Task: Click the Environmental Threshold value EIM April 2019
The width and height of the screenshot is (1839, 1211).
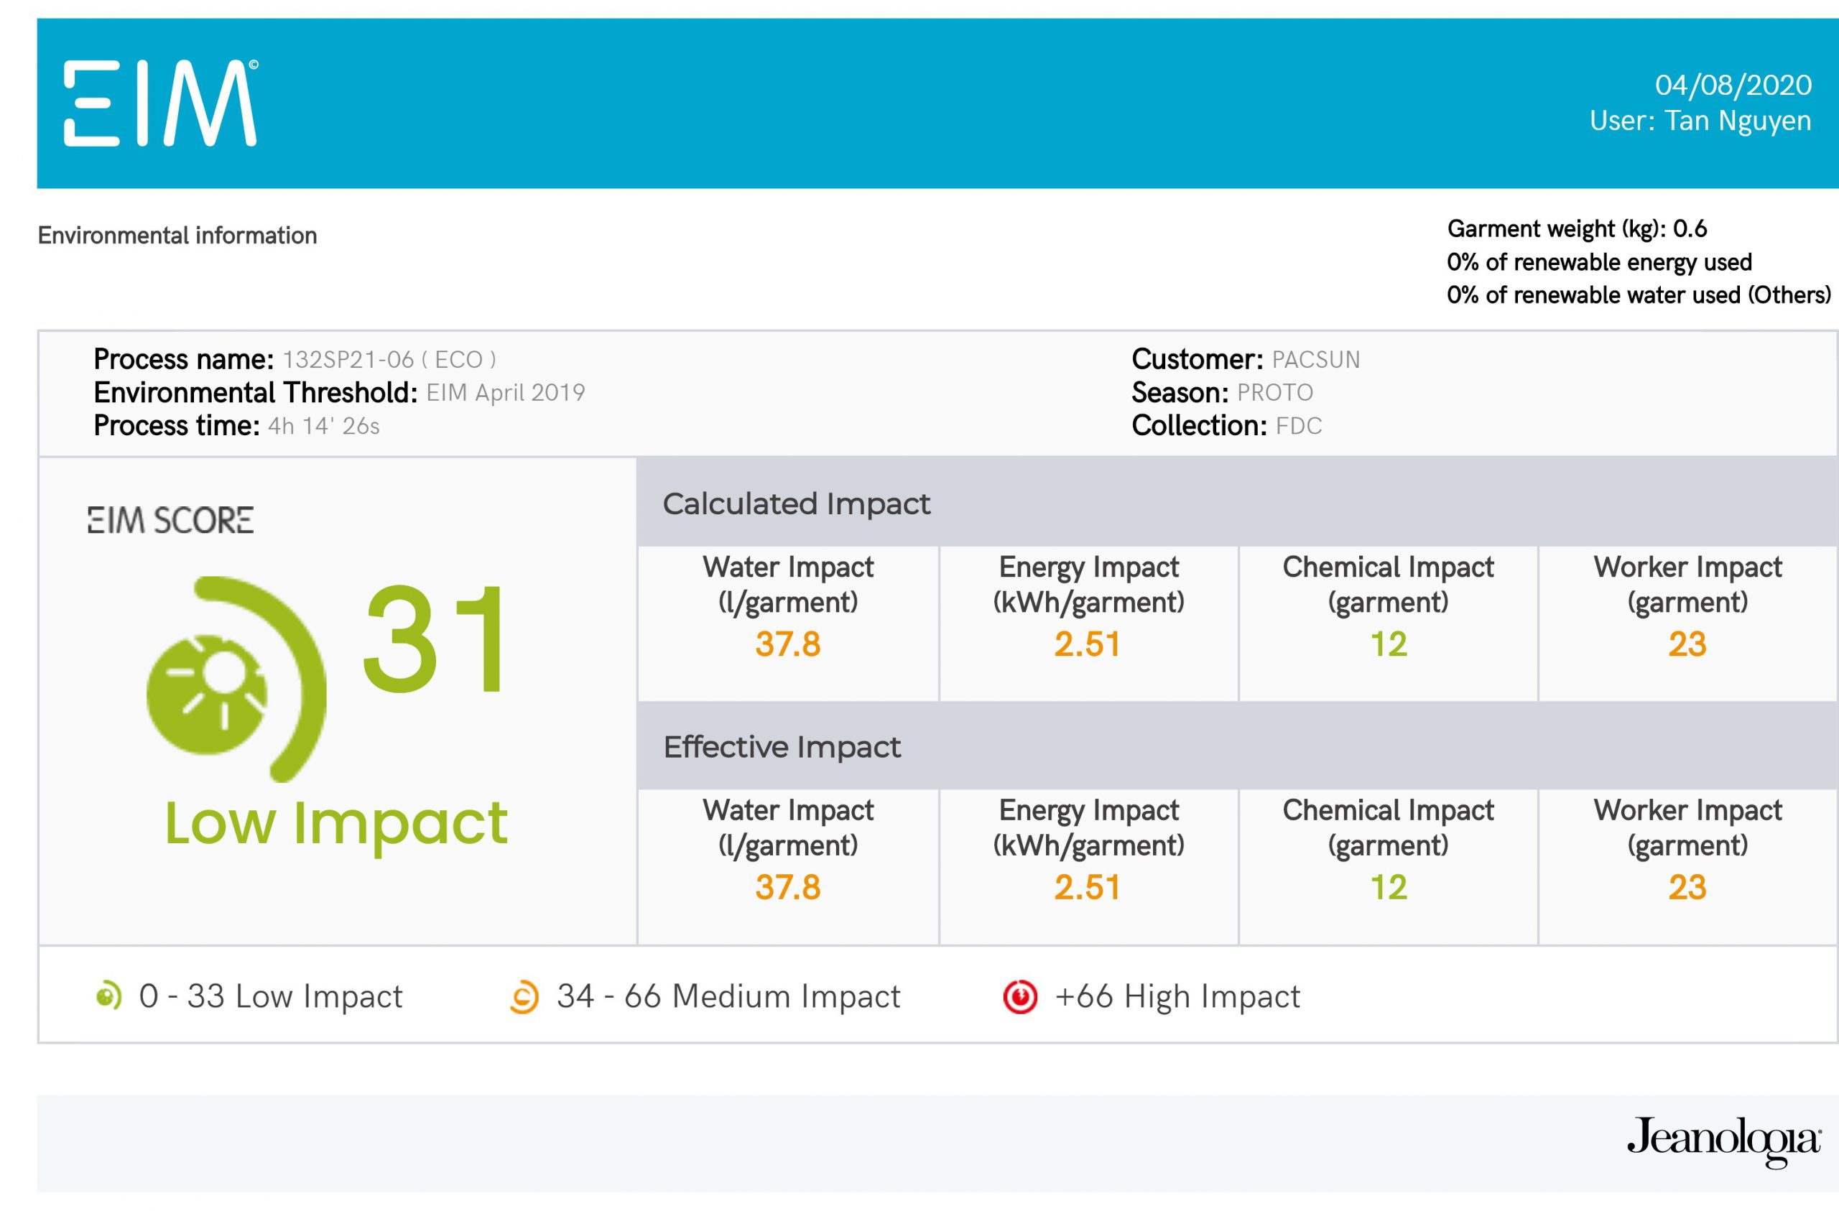Action: (x=505, y=393)
